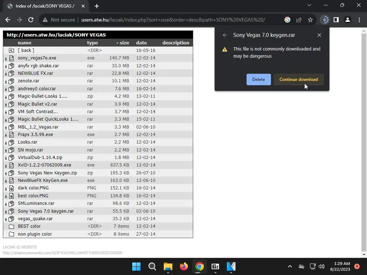Click exe icon beside XviD-1.2.2-07062009.exe
The width and height of the screenshot is (367, 275).
(x=11, y=165)
